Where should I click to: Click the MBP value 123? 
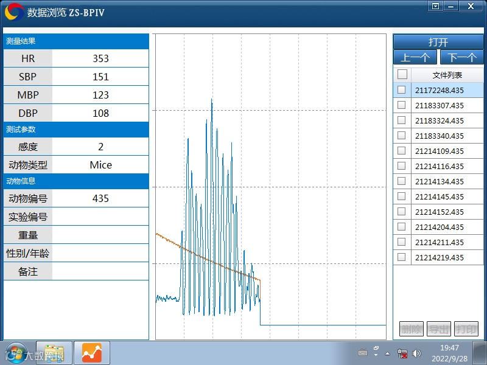pos(100,95)
